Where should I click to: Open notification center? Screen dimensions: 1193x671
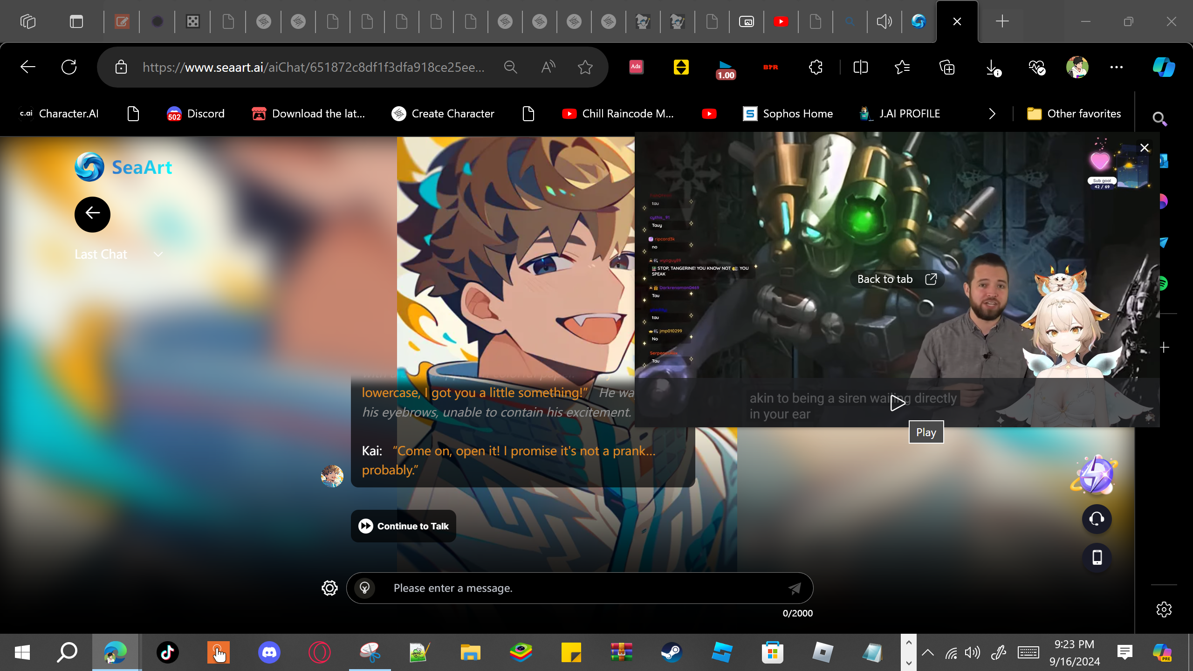pos(1125,652)
